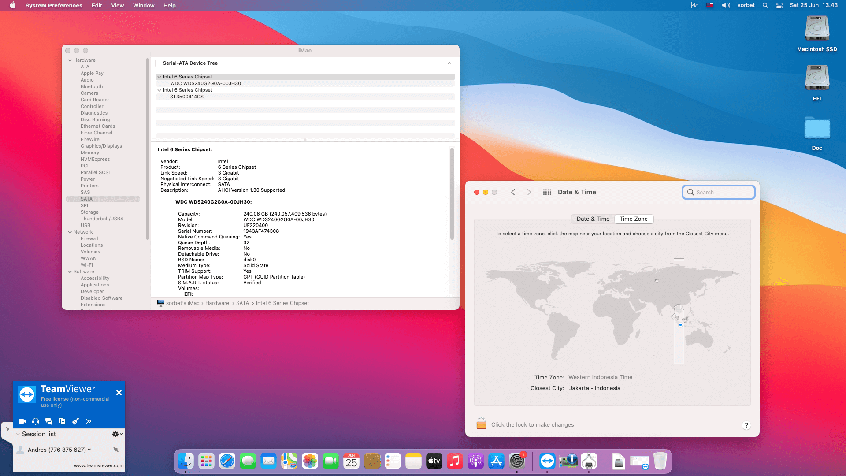Viewport: 846px width, 476px height.
Task: Open the Apple menu
Action: point(12,5)
